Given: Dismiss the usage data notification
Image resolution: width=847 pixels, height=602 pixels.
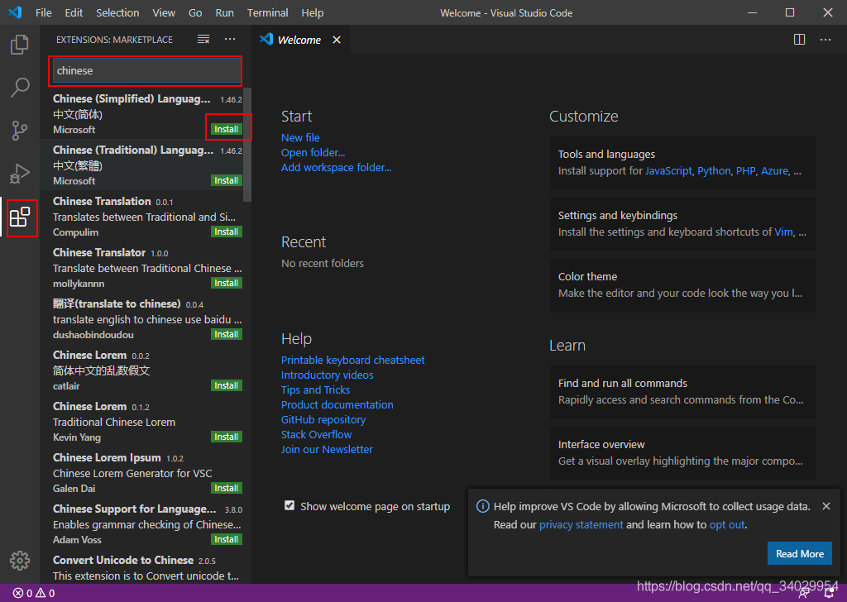Looking at the screenshot, I should click(826, 506).
